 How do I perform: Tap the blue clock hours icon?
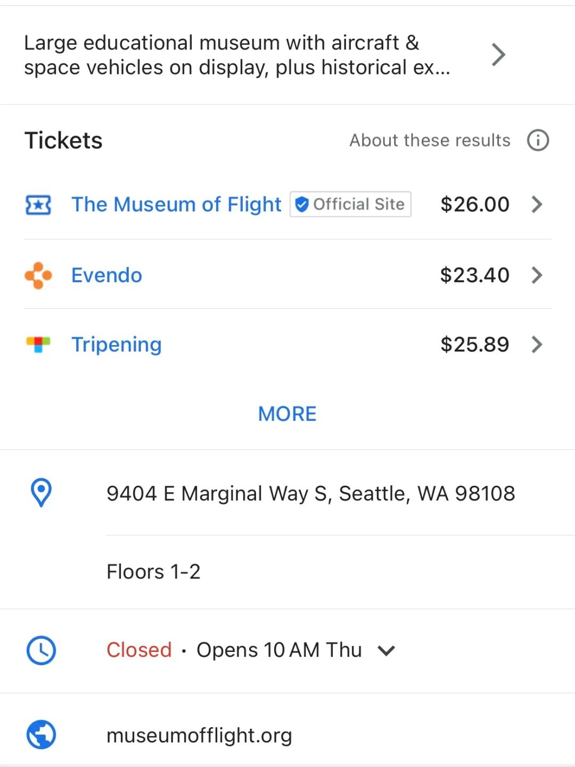coord(41,650)
